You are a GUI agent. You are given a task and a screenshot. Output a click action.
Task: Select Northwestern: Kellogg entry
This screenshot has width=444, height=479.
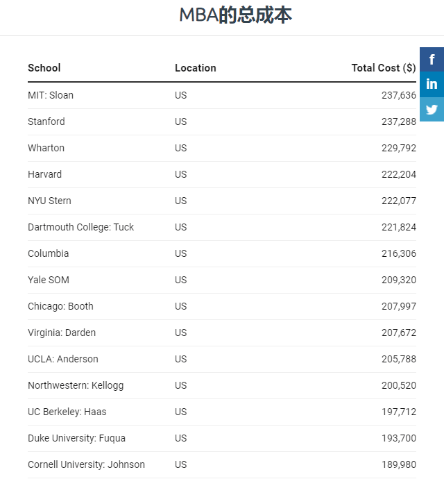pos(76,385)
